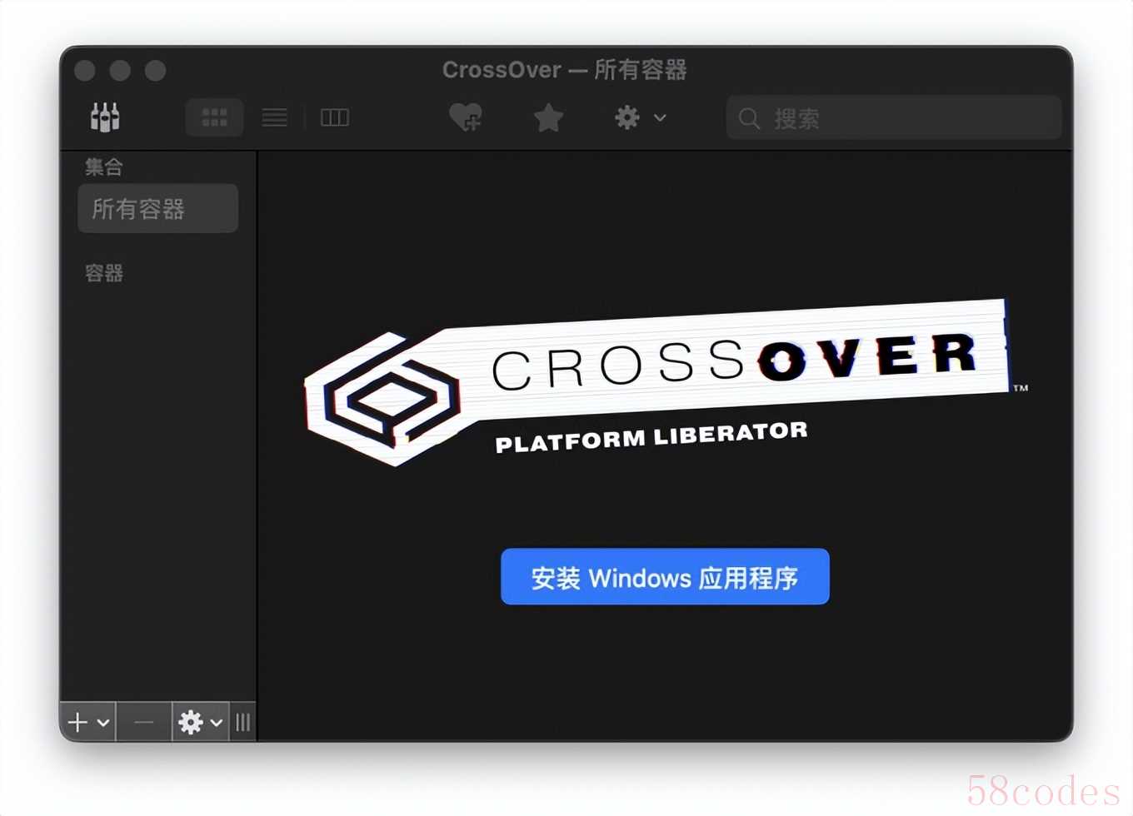Image resolution: width=1133 pixels, height=816 pixels.
Task: Click the sidebar resize handle bars
Action: (242, 722)
